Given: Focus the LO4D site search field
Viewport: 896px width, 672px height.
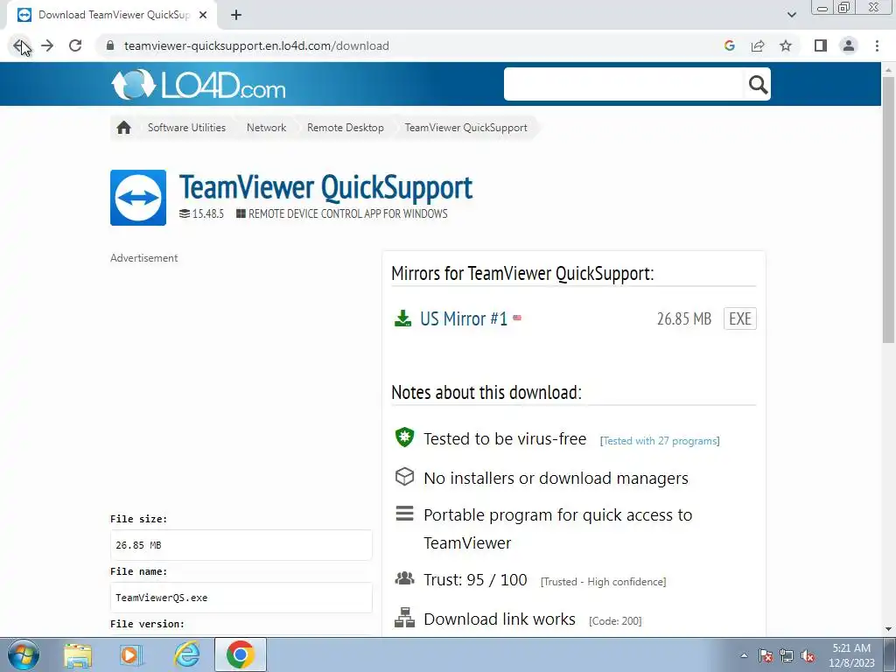Looking at the screenshot, I should (x=623, y=84).
